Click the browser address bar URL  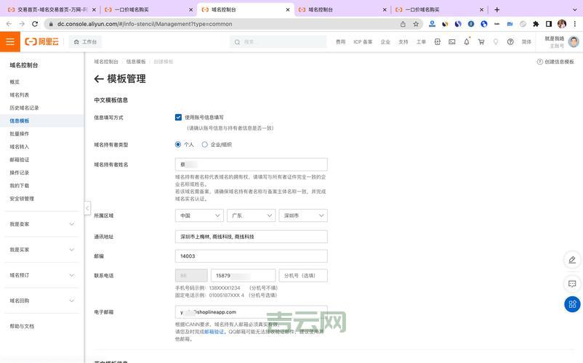point(145,24)
